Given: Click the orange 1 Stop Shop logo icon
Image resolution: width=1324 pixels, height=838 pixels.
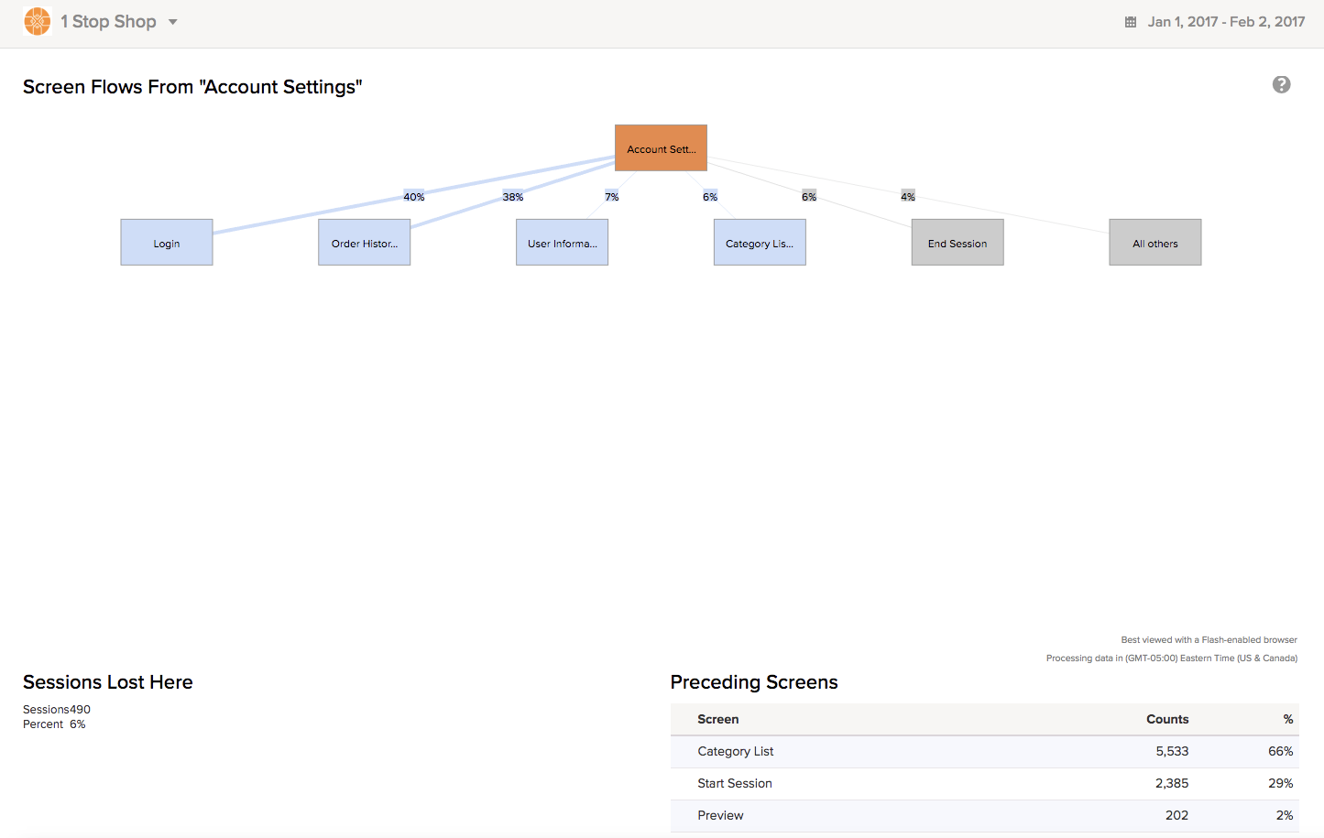Looking at the screenshot, I should point(38,21).
